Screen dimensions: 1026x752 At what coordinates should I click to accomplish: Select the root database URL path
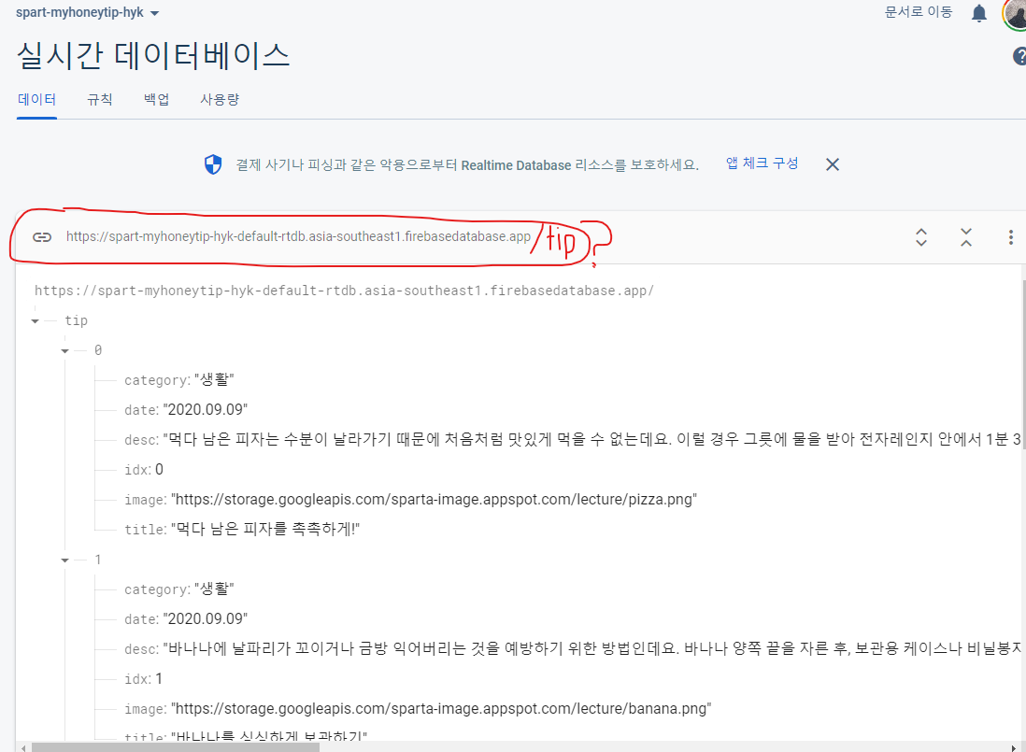pos(344,291)
